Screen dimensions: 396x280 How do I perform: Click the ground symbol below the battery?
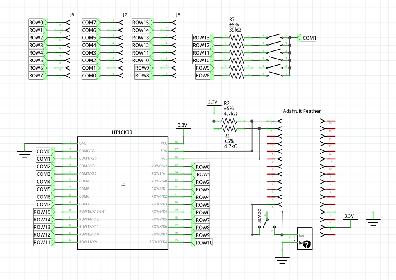coord(282,260)
